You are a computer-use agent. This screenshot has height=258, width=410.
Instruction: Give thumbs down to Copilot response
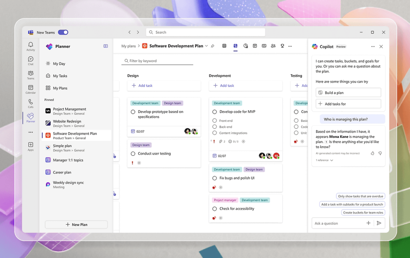tap(380, 153)
